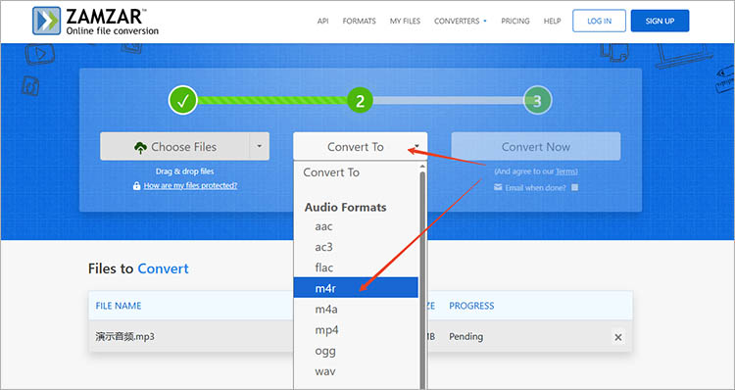Choose ogg audio format
Viewport: 735px width, 390px height.
356,351
